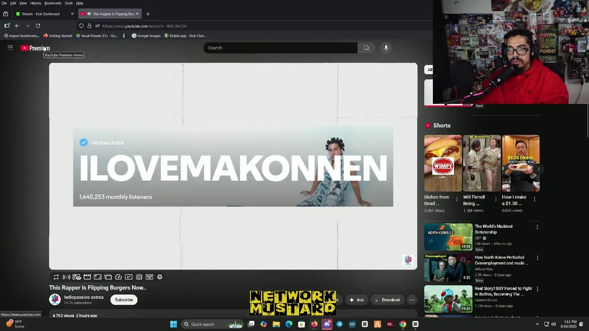Mute the tab via speaker icon
Viewport: 589px width, 331px height.
click(89, 14)
